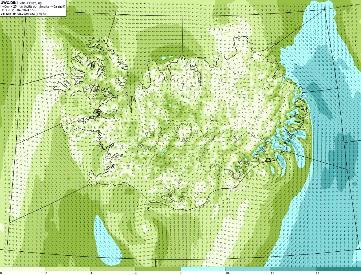This screenshot has height=275, width=361.
Task: Click the legend scale label '4'
Action: coord(91,273)
